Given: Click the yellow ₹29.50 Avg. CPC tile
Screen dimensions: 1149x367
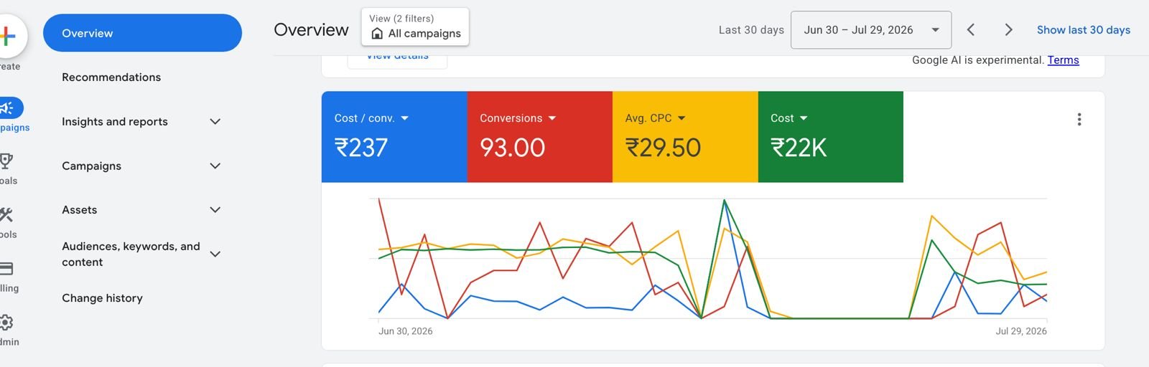Looking at the screenshot, I should click(685, 137).
